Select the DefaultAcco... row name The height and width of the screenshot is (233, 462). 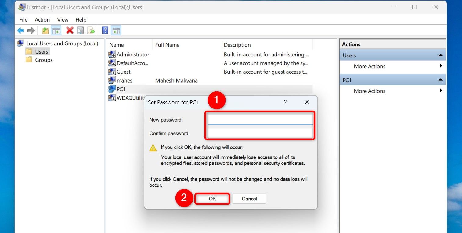tap(132, 63)
